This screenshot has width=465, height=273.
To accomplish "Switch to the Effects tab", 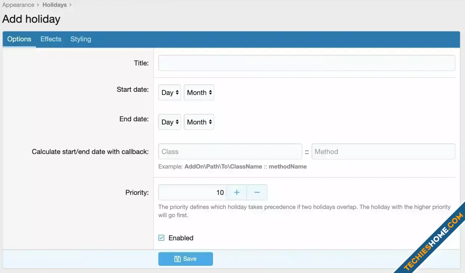I will (x=51, y=39).
